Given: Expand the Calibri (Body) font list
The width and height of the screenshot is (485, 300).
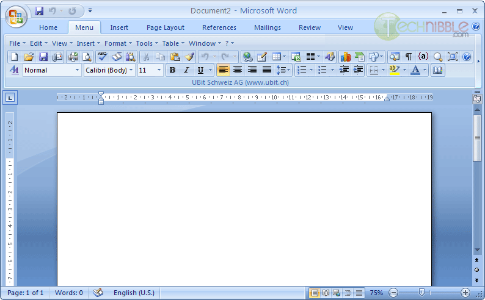Looking at the screenshot, I should click(x=131, y=70).
